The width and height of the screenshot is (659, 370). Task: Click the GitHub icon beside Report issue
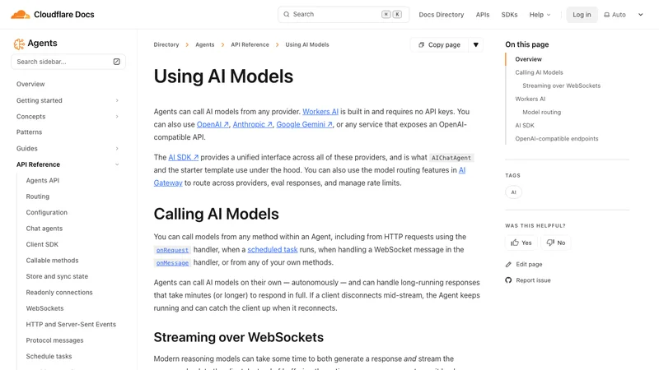click(x=508, y=280)
